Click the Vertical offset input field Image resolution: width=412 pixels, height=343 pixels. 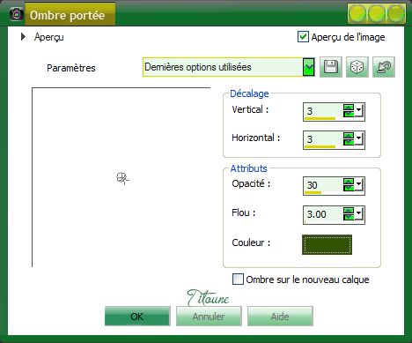323,111
